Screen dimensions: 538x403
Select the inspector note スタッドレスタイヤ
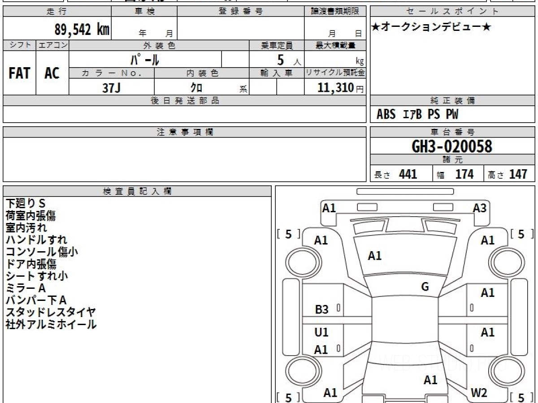coord(51,313)
